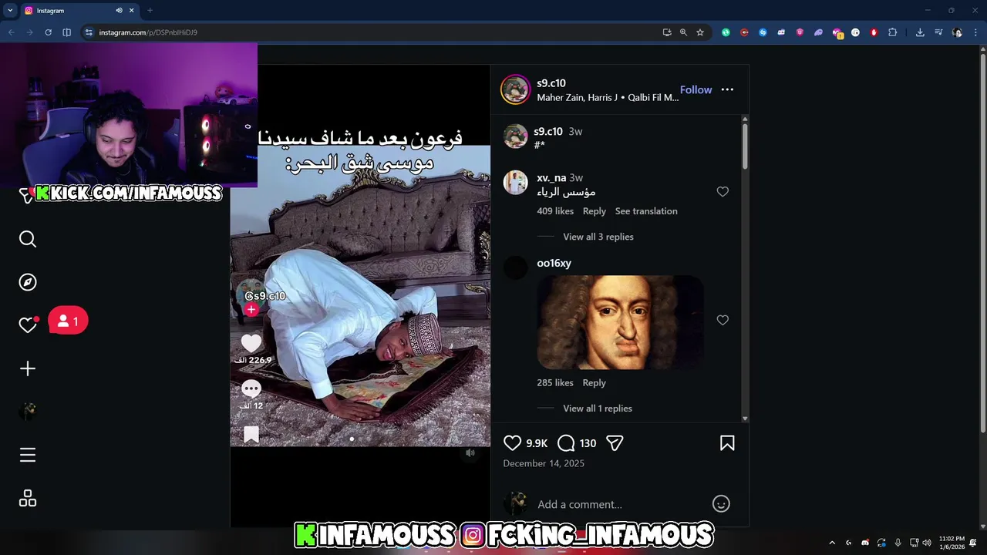Toggle the video's mute speaker icon
This screenshot has height=555, width=987.
[x=470, y=453]
